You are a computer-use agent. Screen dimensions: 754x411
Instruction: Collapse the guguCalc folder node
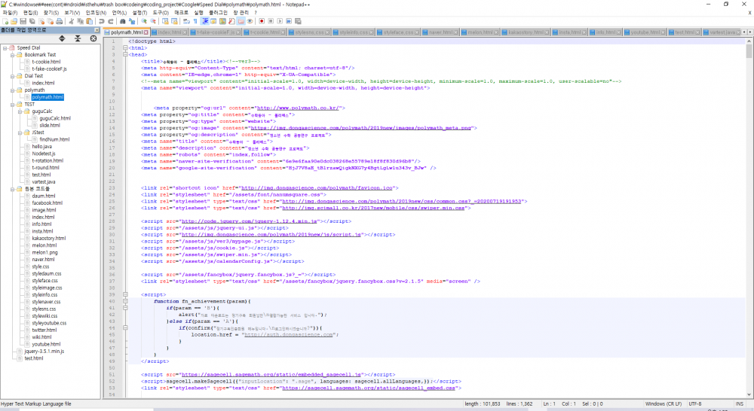coord(20,111)
